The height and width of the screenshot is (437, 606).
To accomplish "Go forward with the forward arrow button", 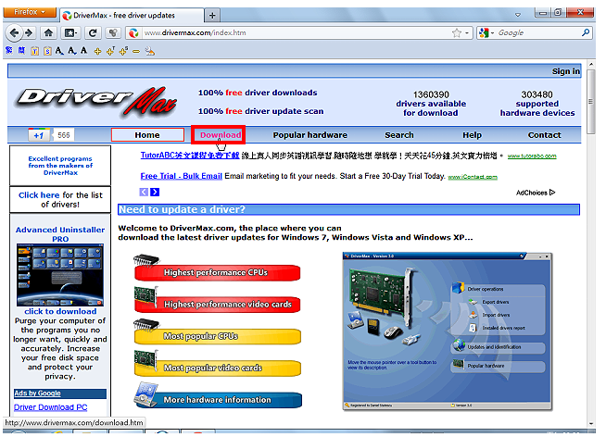I will [x=29, y=32].
